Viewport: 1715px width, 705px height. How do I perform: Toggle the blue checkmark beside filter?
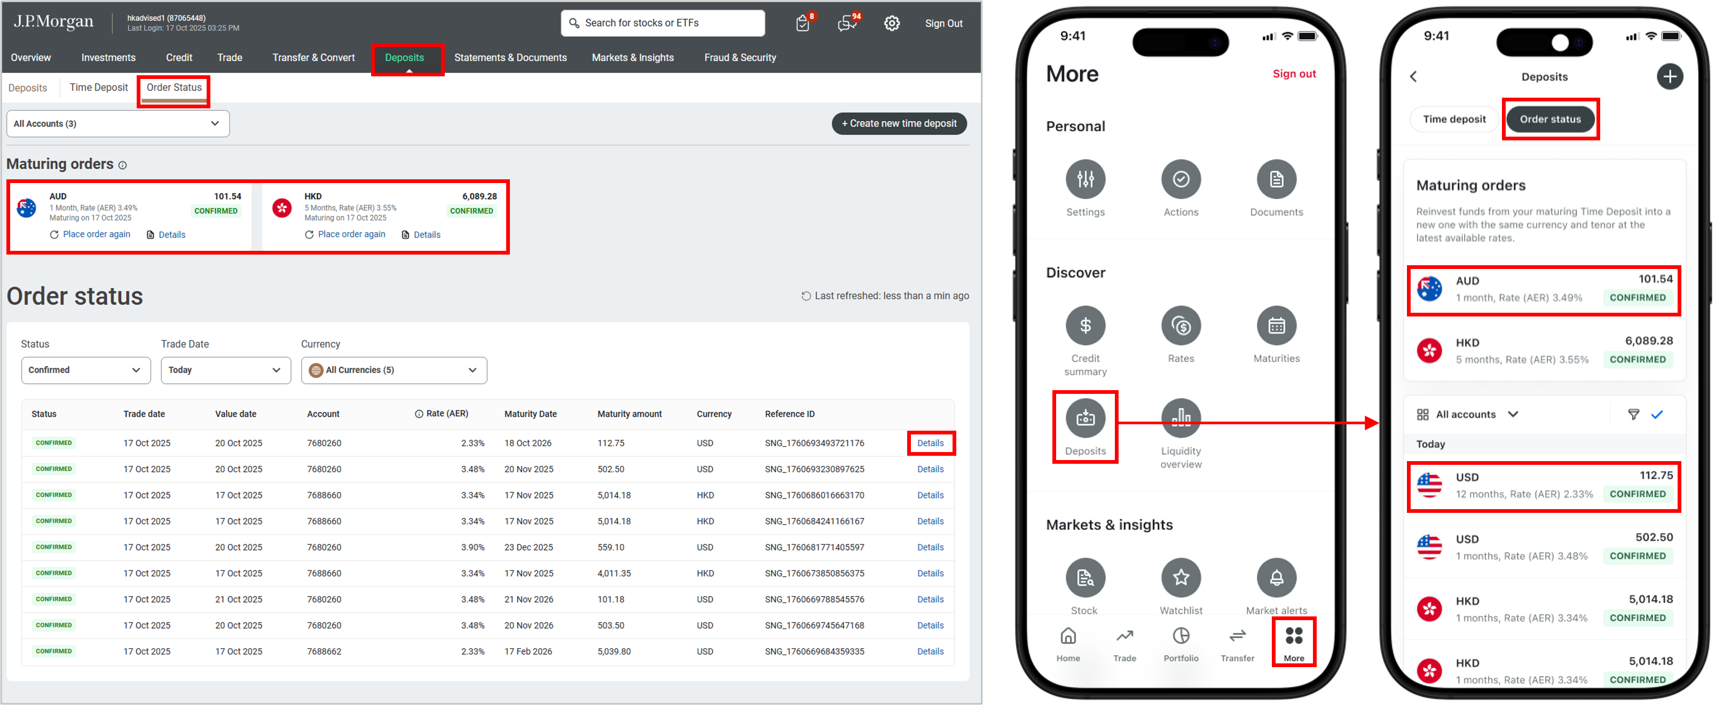[1657, 414]
